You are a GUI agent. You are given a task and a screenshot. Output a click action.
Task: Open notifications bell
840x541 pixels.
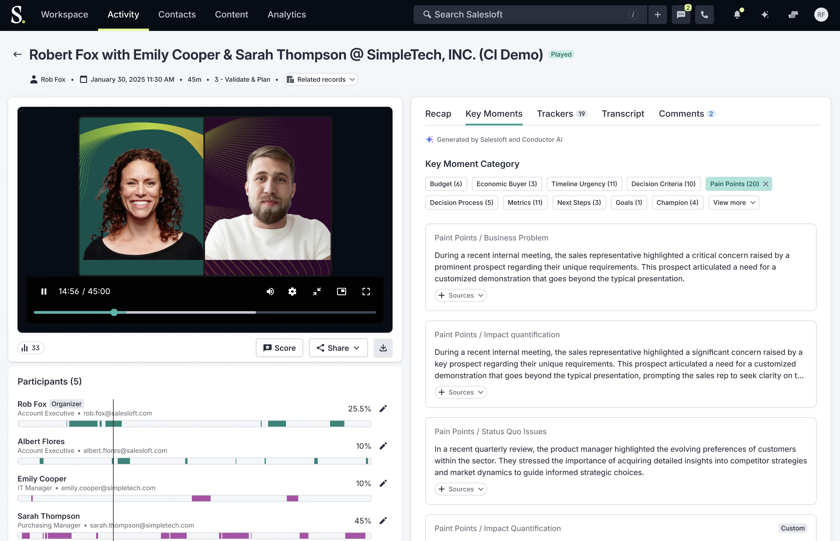[737, 14]
